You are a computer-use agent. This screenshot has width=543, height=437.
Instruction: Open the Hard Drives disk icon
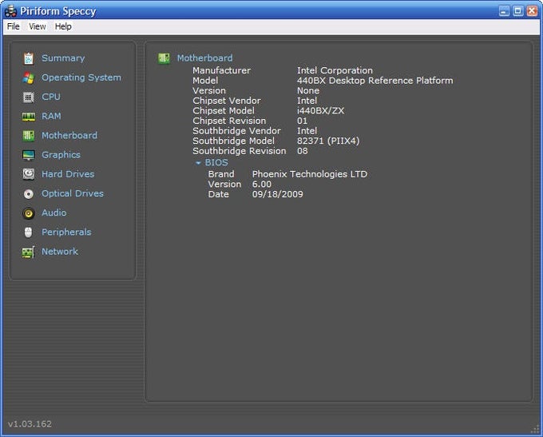(x=29, y=174)
